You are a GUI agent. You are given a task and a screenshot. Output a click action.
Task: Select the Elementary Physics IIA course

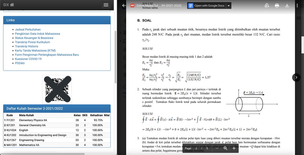pyautogui.click(x=33, y=120)
